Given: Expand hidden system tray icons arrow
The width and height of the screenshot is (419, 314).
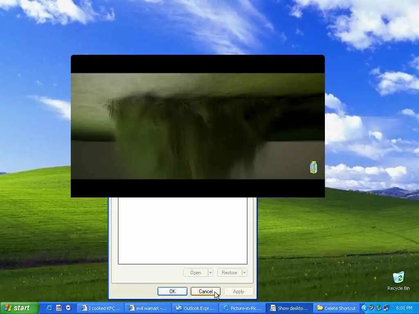Looking at the screenshot, I should coord(364,308).
